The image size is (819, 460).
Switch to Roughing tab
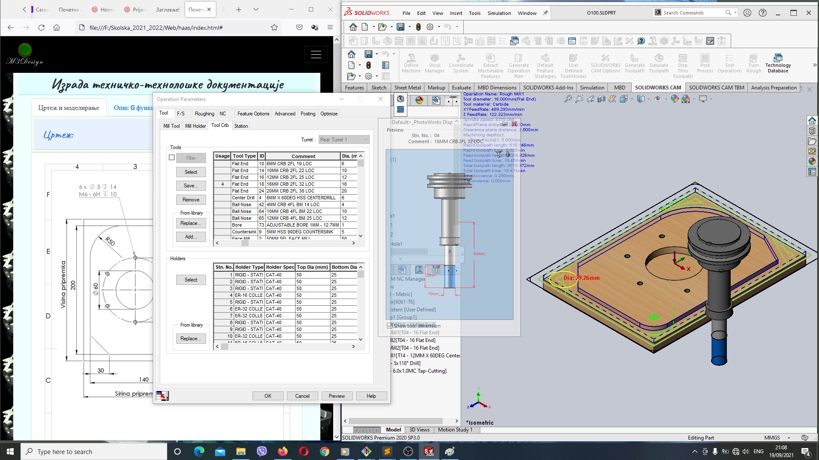(x=204, y=114)
